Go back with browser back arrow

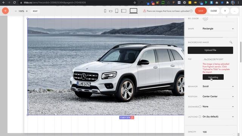pyautogui.click(x=3, y=3)
